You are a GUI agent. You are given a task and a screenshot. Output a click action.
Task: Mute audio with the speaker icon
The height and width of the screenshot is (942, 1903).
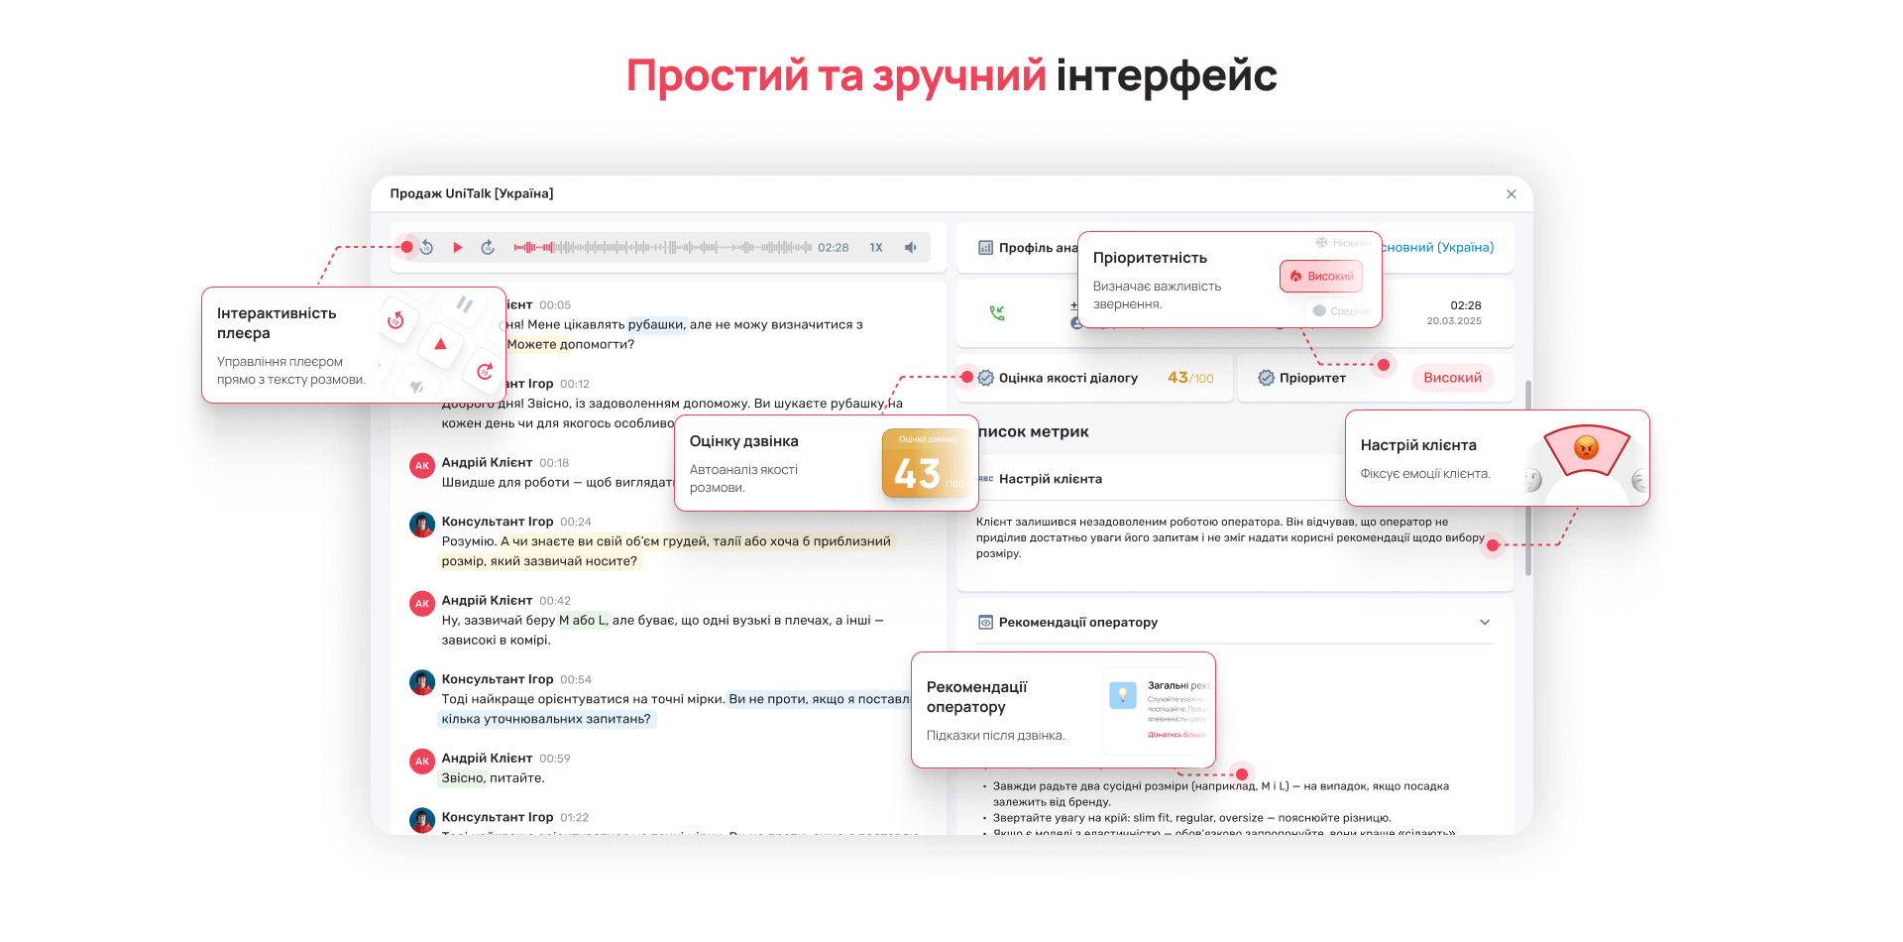(x=910, y=248)
